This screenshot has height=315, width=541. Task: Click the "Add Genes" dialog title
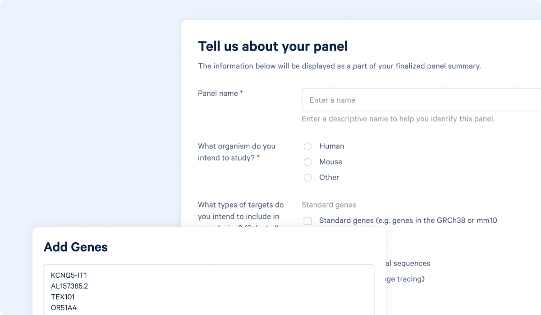click(76, 247)
